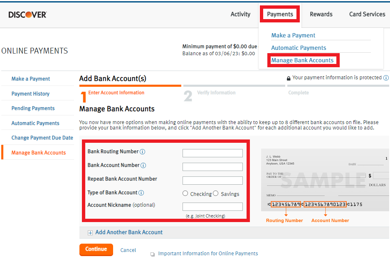Screen dimensions: 390x259
Task: Click the orange Routing Number label
Action: (284, 220)
